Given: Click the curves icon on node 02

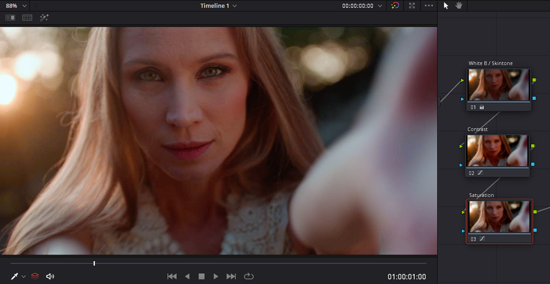Looking at the screenshot, I should pos(480,173).
